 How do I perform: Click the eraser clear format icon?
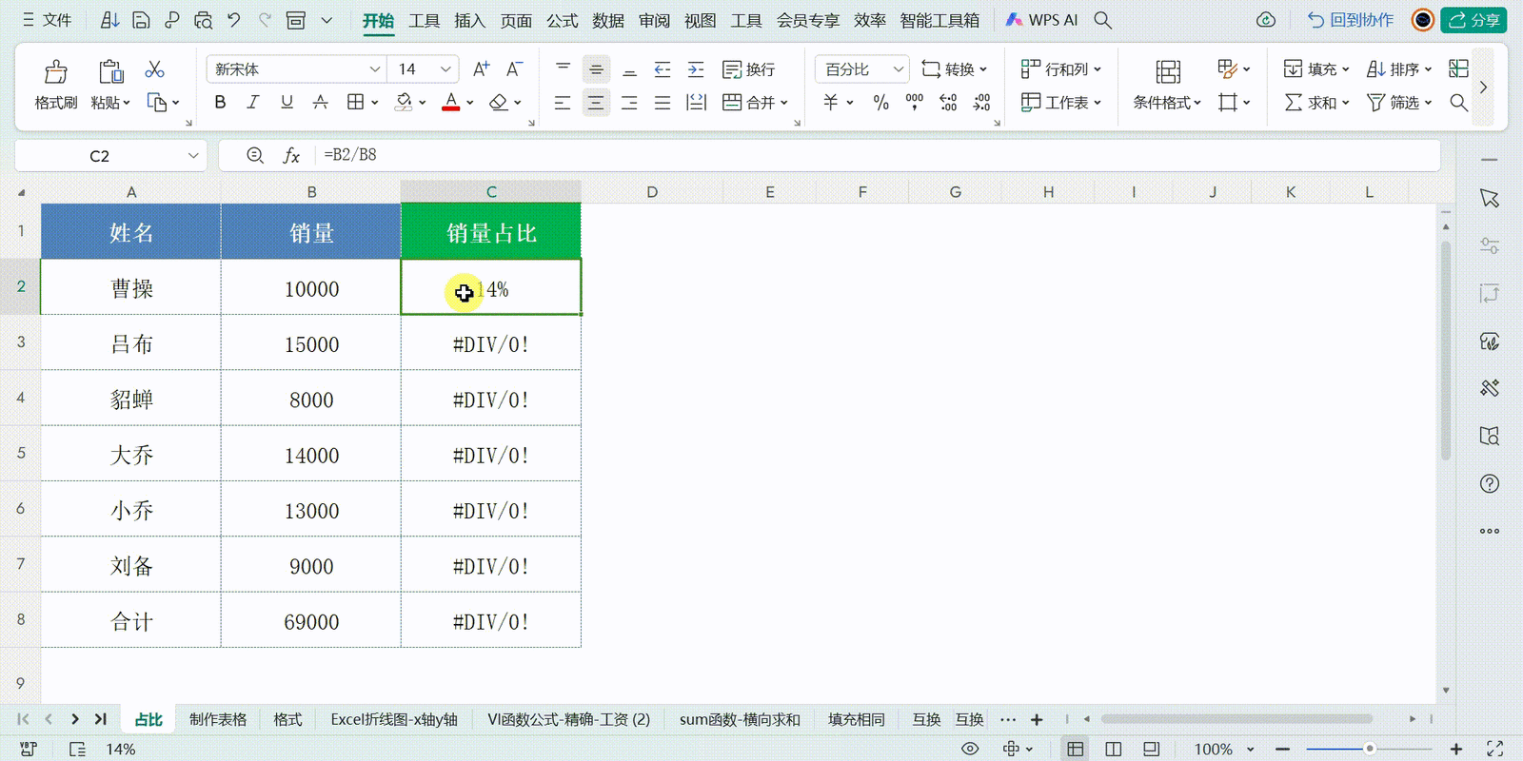498,102
